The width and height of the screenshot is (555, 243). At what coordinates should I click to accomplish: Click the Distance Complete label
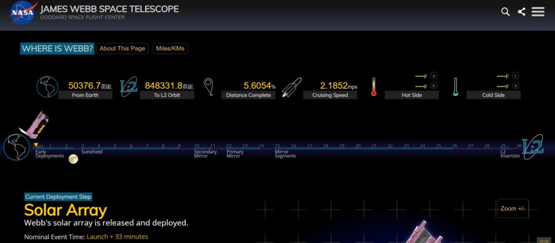[249, 95]
